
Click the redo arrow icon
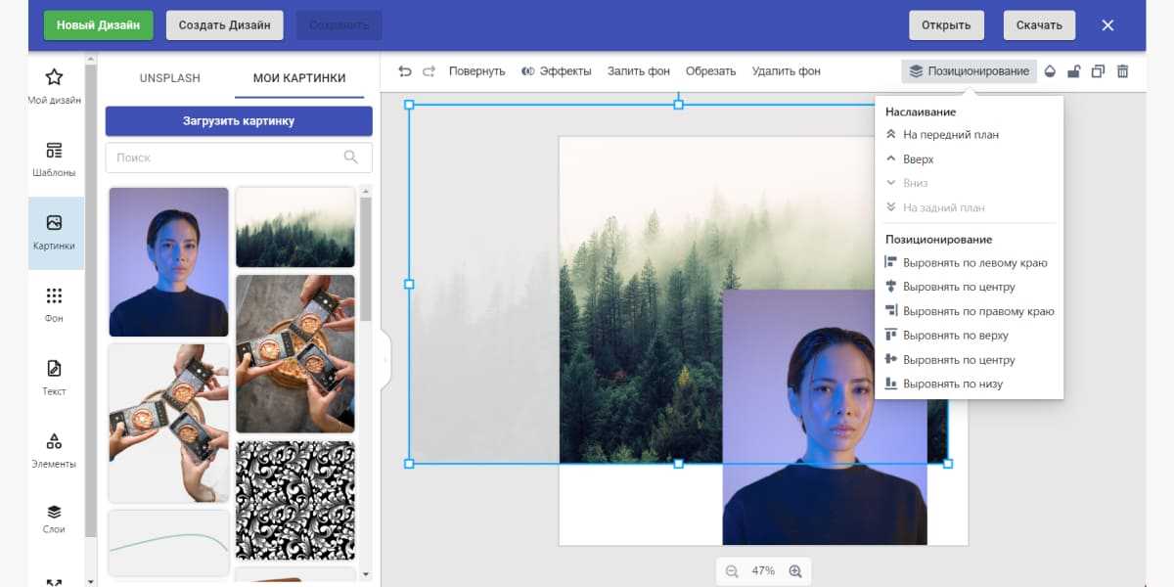coord(429,71)
